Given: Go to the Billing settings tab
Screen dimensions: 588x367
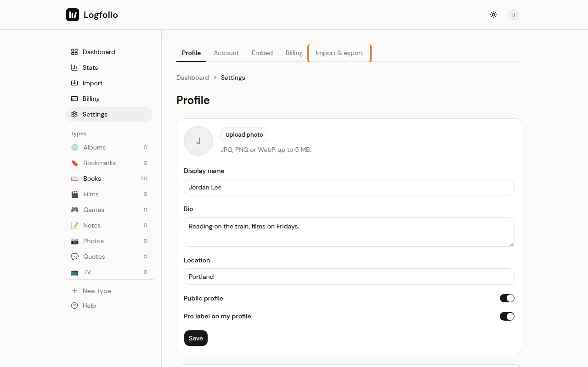Looking at the screenshot, I should 294,53.
